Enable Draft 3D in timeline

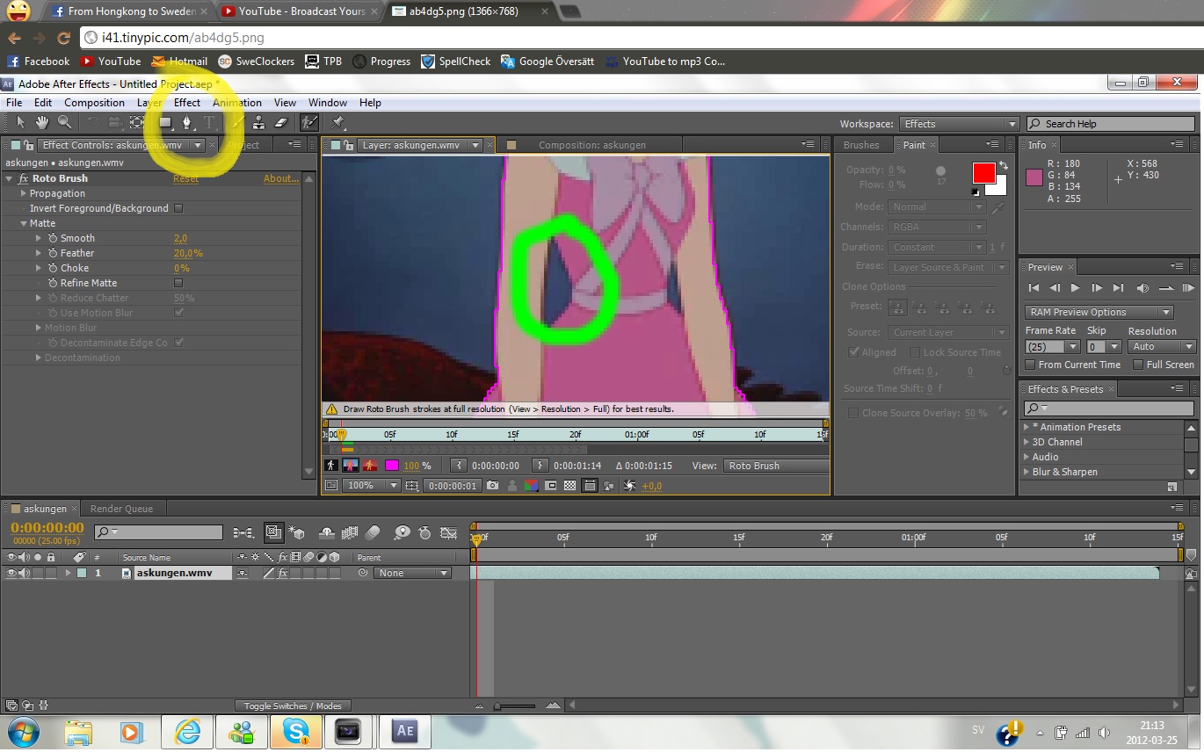click(298, 532)
